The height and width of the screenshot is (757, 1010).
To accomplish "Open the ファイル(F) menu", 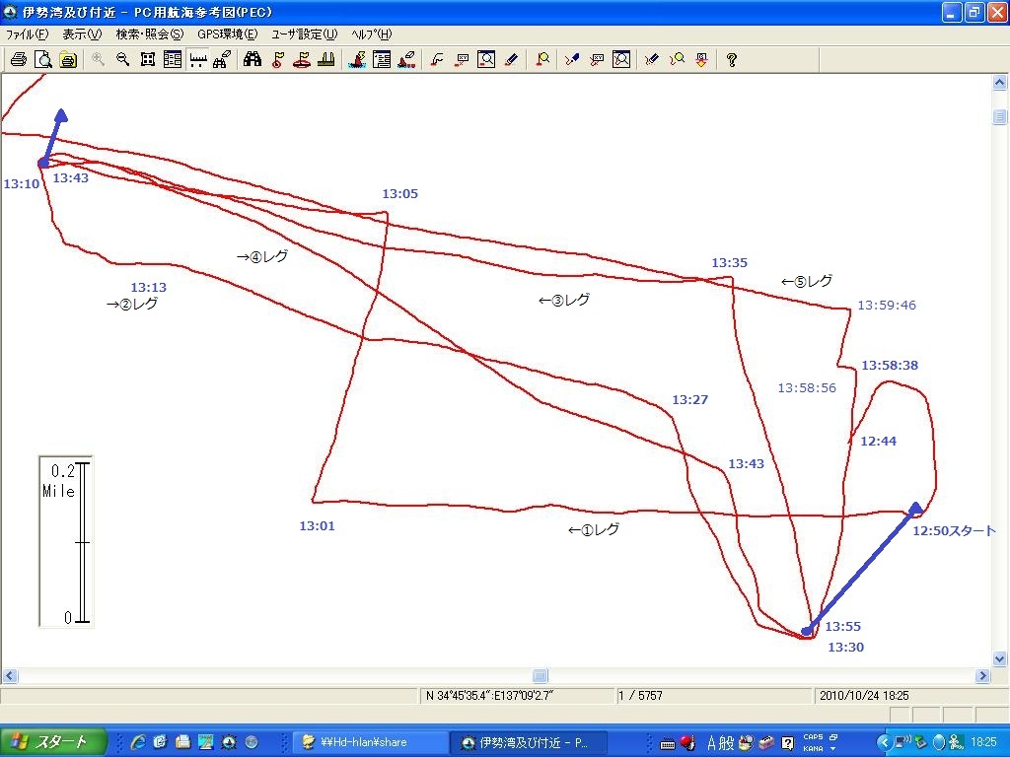I will tap(27, 34).
